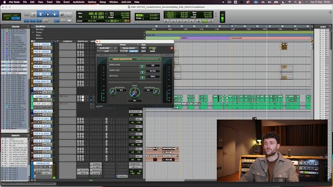Click the COMMENTS column header
Image resolution: width=333 pixels, height=187 pixels.
(68, 42)
